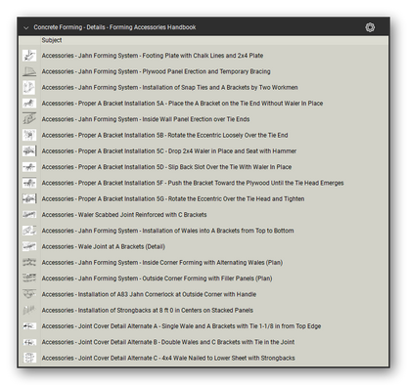
Task: Open thumbnail for Inside Corner Forming row
Action: 29,263
